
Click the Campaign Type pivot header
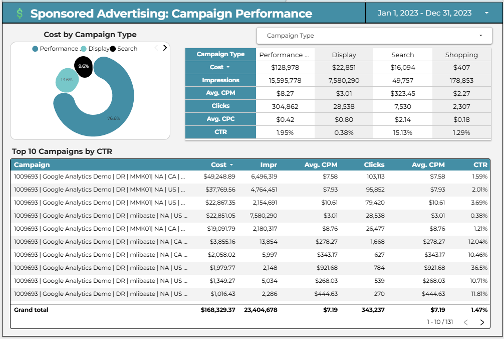pyautogui.click(x=220, y=54)
